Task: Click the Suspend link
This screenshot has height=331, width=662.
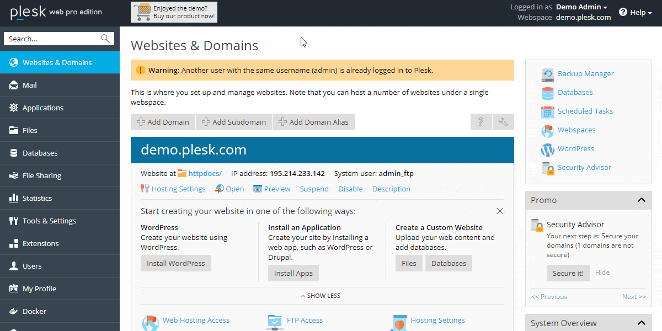Action: click(314, 189)
